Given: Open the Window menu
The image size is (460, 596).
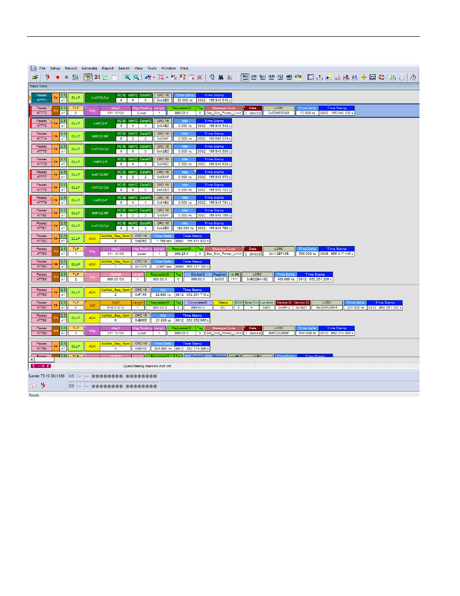Looking at the screenshot, I should (168, 69).
